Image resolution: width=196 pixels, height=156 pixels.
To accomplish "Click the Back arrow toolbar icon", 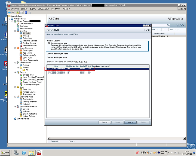I will [x=9, y=12].
